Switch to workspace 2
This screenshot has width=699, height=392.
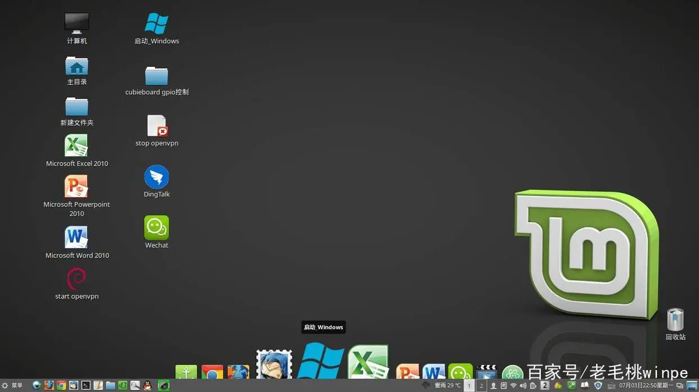coord(481,386)
